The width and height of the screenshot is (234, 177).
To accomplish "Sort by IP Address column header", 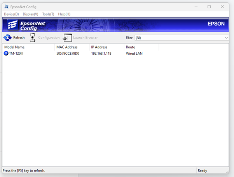I will (107, 47).
